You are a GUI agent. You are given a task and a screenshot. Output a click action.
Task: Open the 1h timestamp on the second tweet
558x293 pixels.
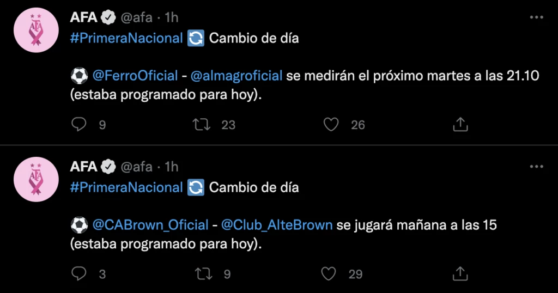coord(171,167)
